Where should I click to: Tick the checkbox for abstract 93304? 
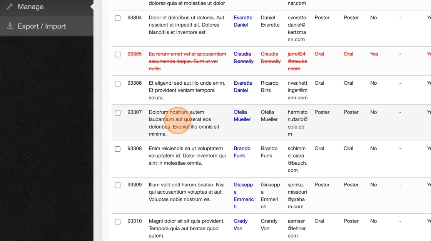[x=118, y=18]
